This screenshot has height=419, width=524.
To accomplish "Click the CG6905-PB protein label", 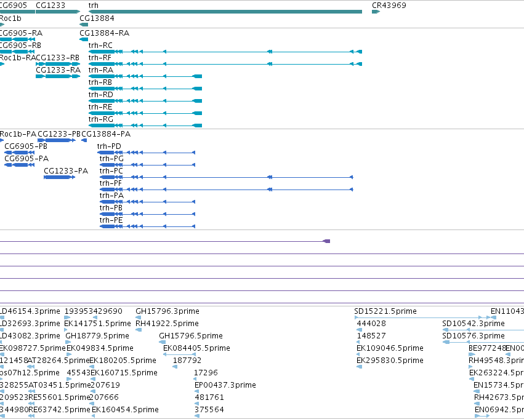I will (26, 146).
